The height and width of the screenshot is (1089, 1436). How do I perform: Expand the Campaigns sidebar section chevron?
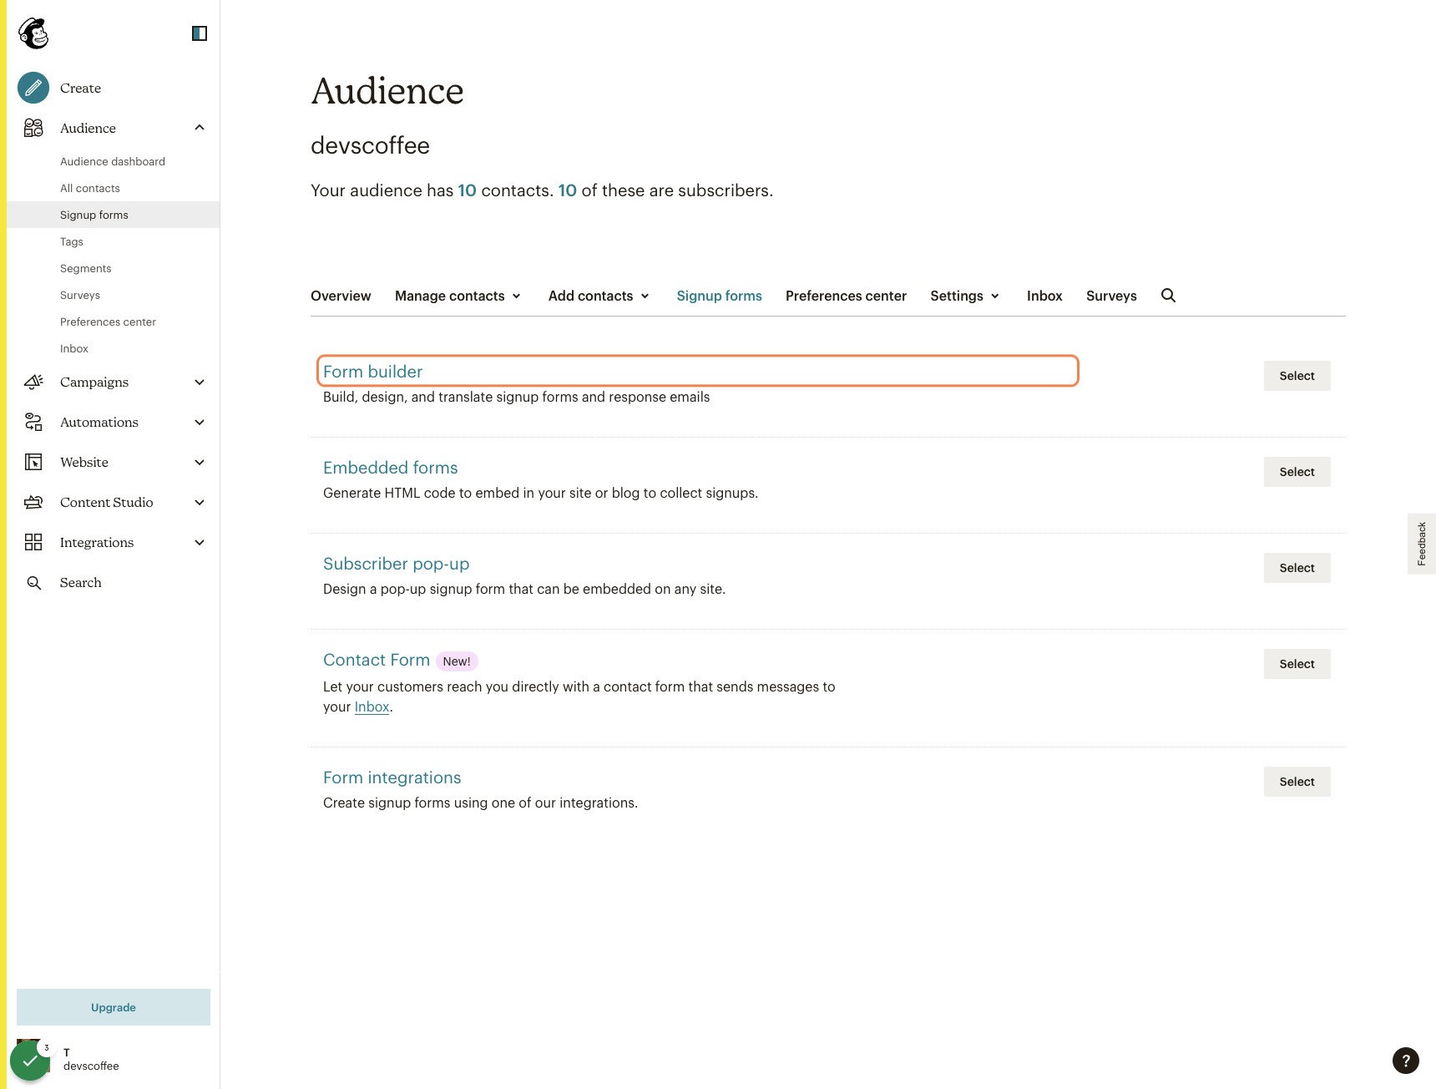[200, 382]
